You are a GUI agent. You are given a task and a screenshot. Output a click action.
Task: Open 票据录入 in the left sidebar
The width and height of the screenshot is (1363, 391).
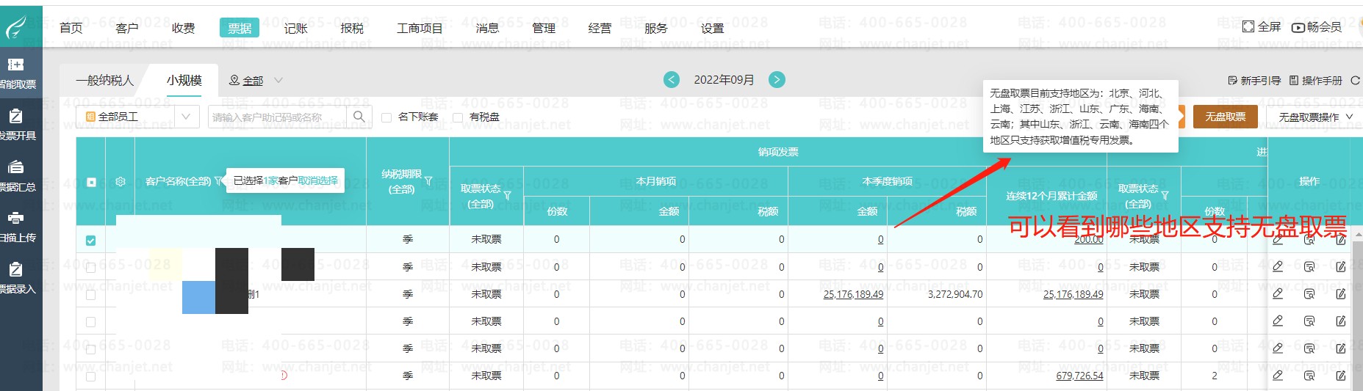click(x=18, y=278)
